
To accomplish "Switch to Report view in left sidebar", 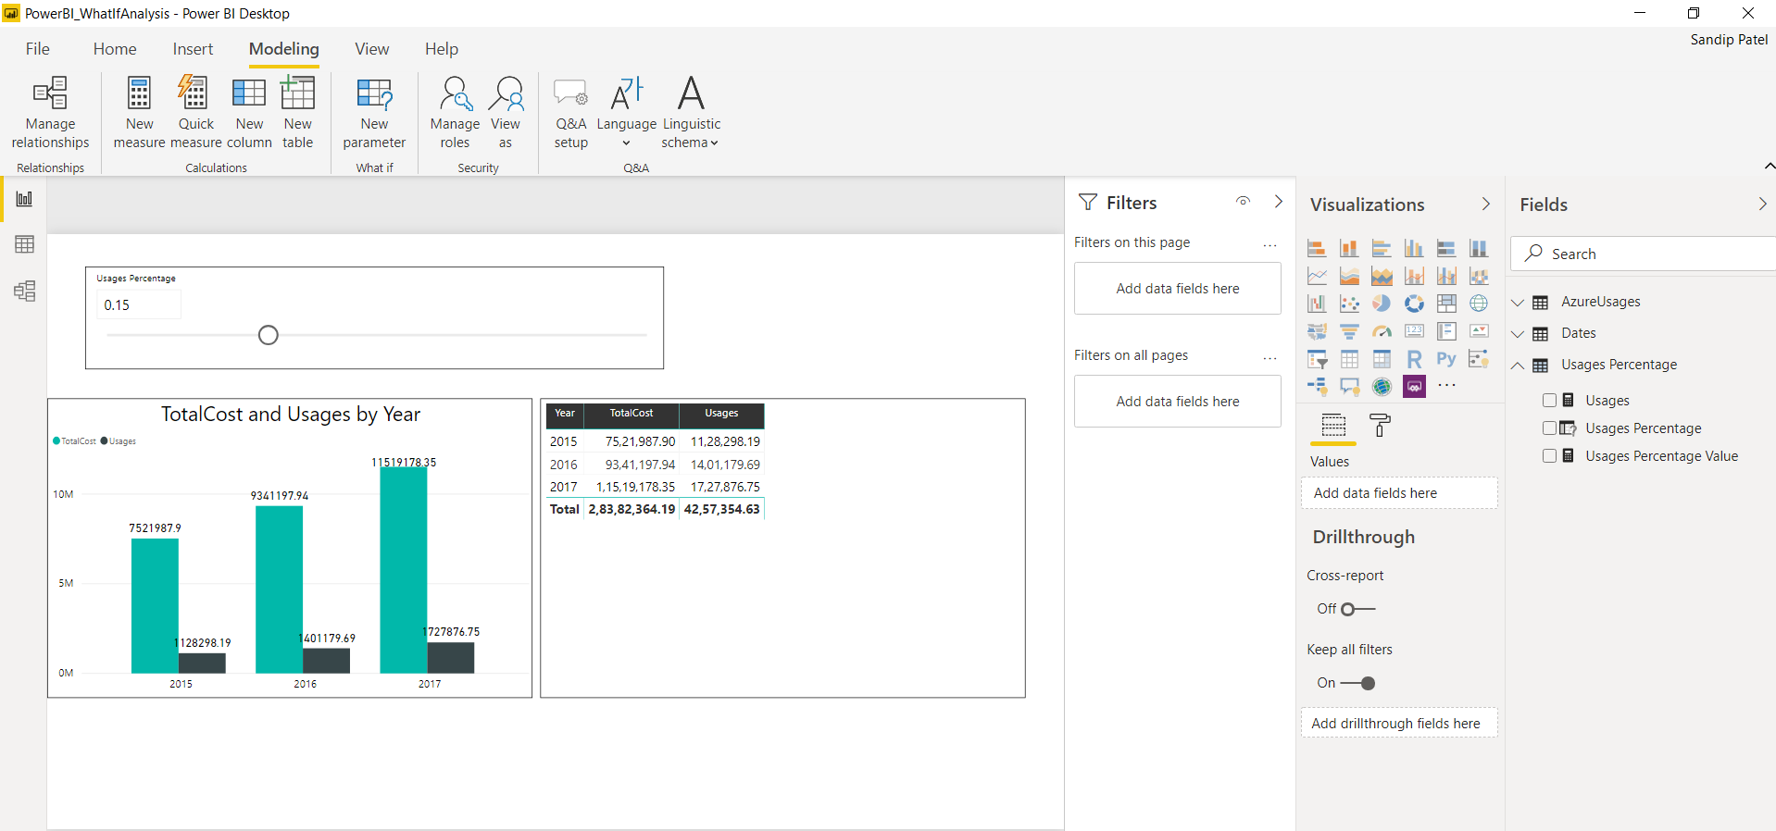I will pos(24,199).
